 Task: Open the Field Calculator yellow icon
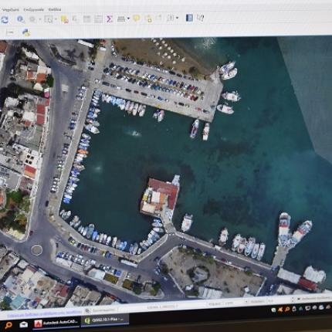(x=65, y=19)
